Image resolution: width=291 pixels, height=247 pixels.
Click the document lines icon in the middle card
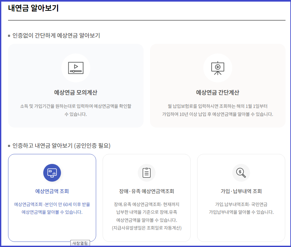[146, 173]
